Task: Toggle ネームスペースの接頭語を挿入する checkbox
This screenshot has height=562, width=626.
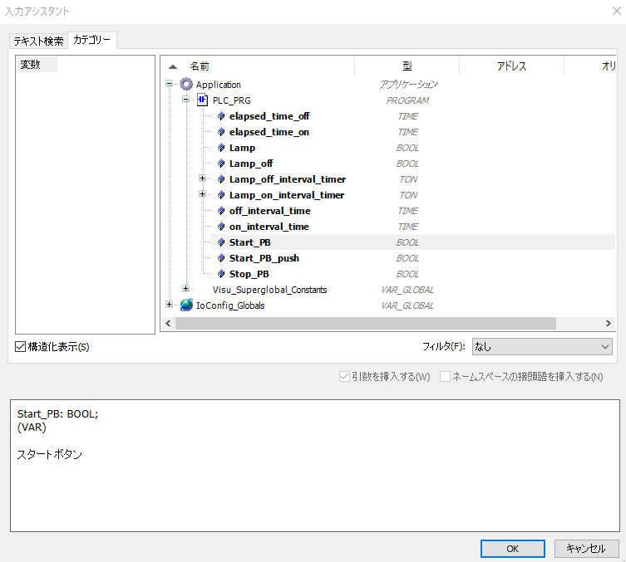Action: point(445,376)
